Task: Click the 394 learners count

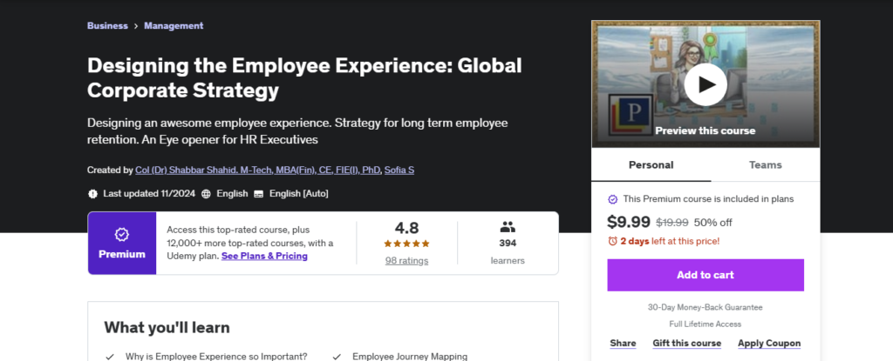Action: pyautogui.click(x=508, y=244)
